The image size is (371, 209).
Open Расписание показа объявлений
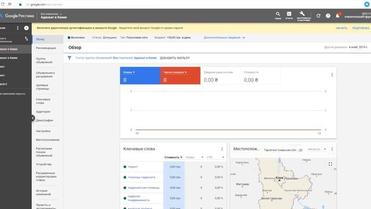click(44, 152)
